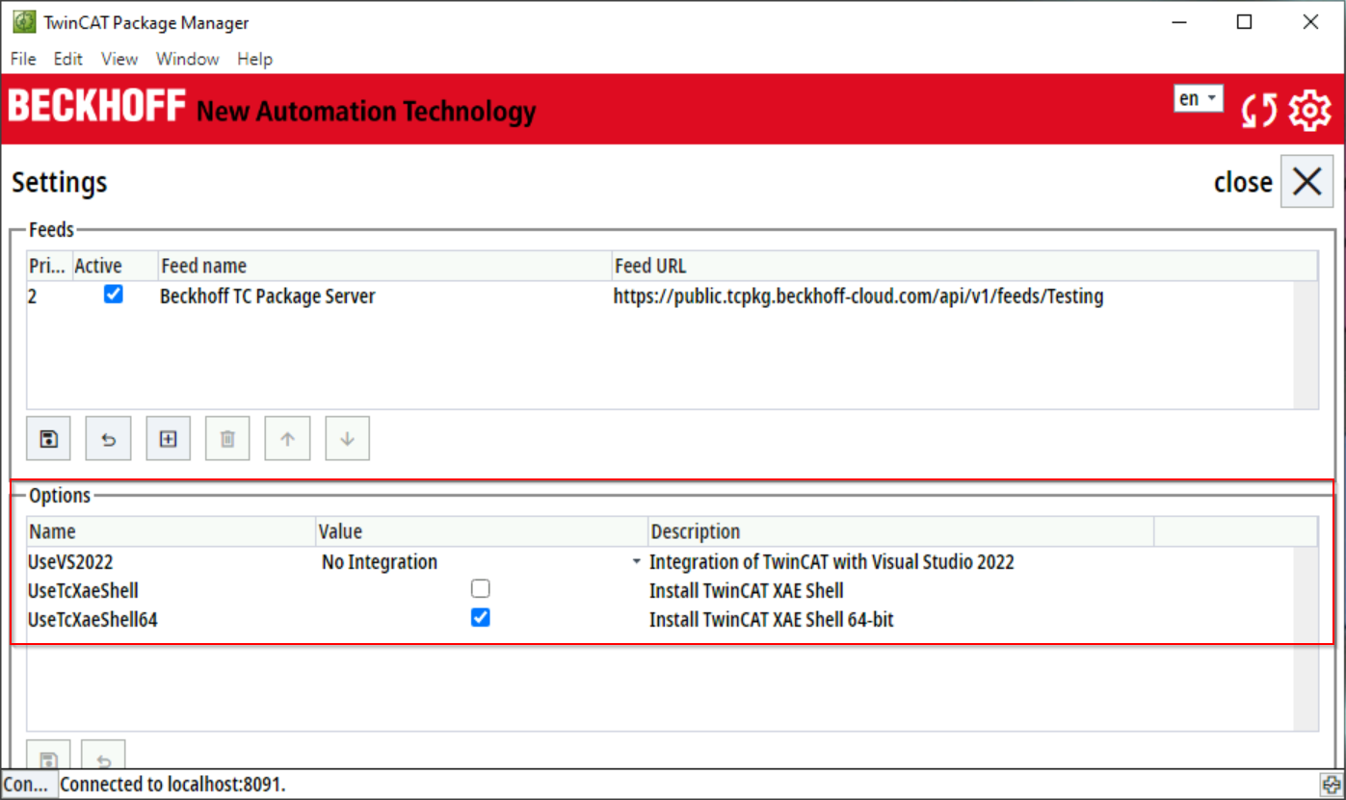Click the Settings heading
Image resolution: width=1346 pixels, height=800 pixels.
60,182
